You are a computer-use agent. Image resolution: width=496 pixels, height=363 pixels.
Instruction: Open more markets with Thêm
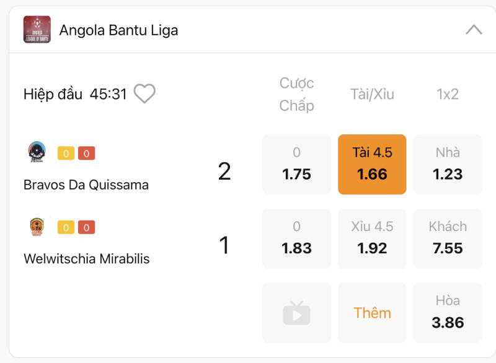[x=372, y=313]
